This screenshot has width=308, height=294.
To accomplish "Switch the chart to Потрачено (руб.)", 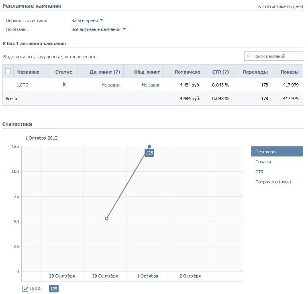I will (x=273, y=182).
